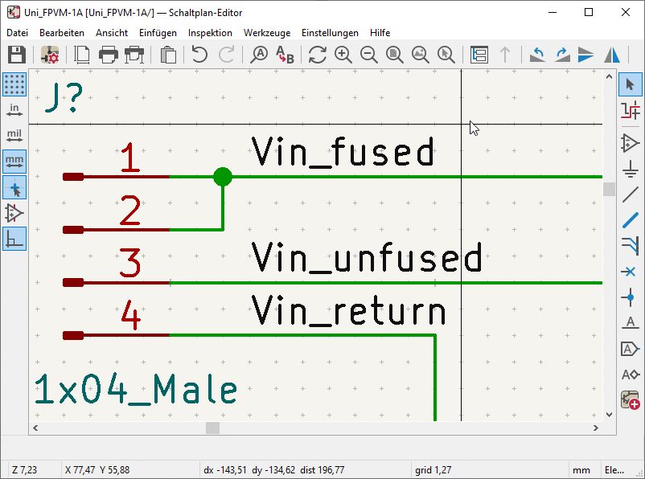Image resolution: width=645 pixels, height=479 pixels.
Task: Select the net label tool
Action: pyautogui.click(x=631, y=323)
